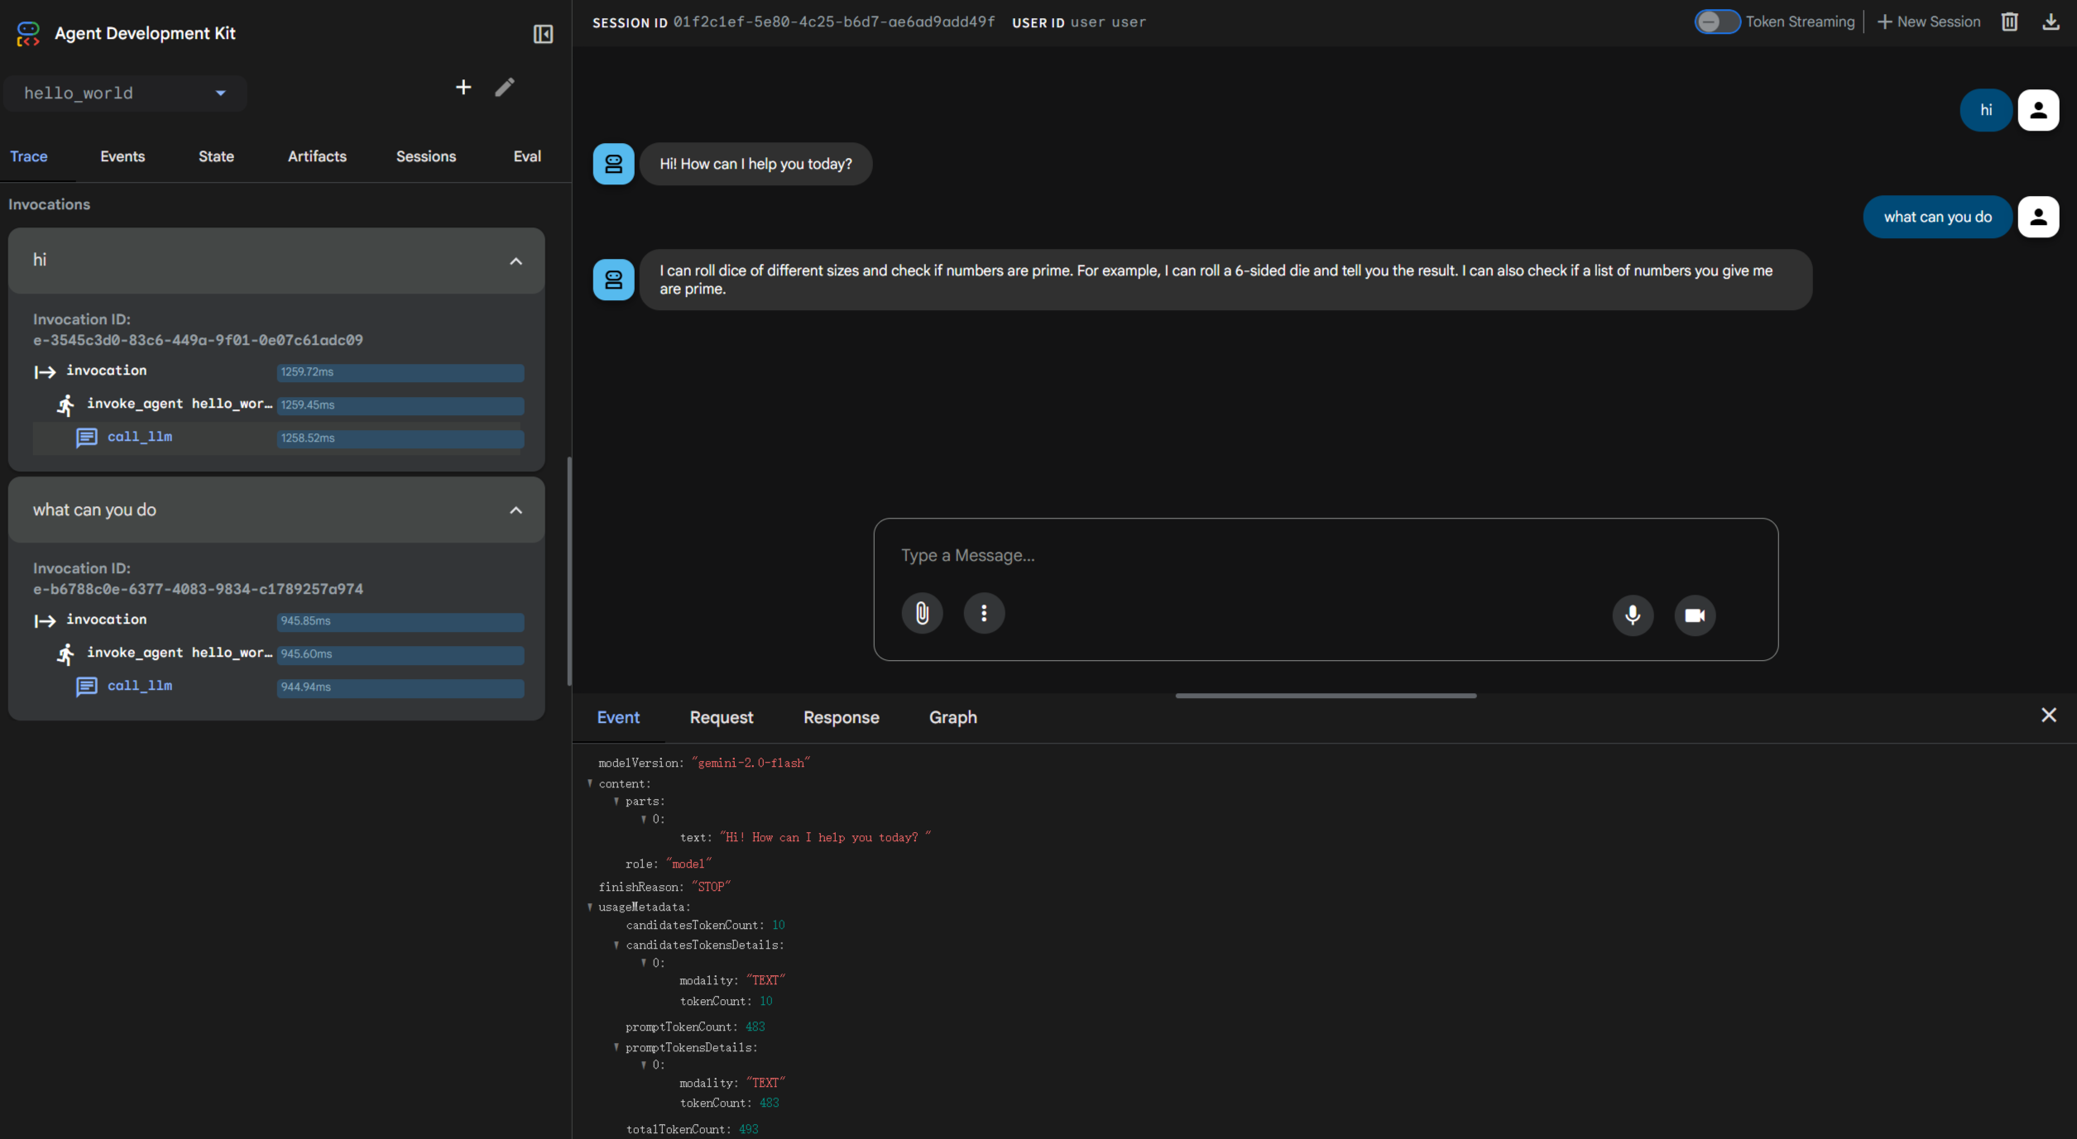This screenshot has height=1139, width=2077.
Task: Open the attachment picker with the paperclip icon
Action: coord(921,613)
